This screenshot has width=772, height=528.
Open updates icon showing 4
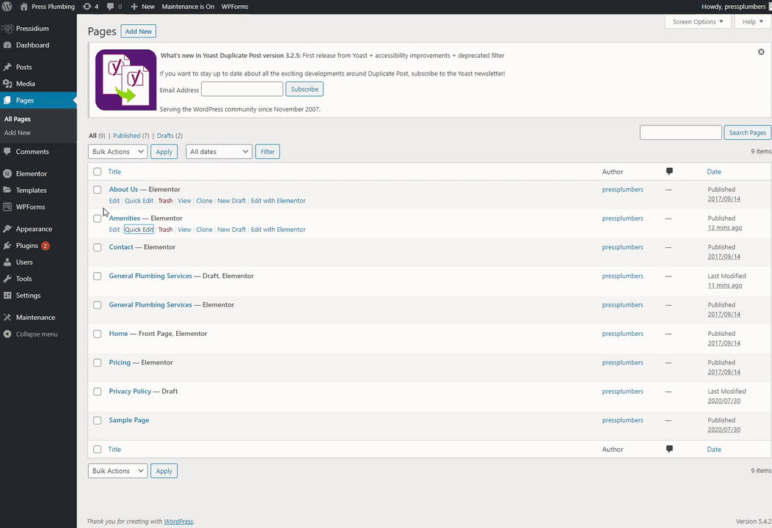coord(87,7)
